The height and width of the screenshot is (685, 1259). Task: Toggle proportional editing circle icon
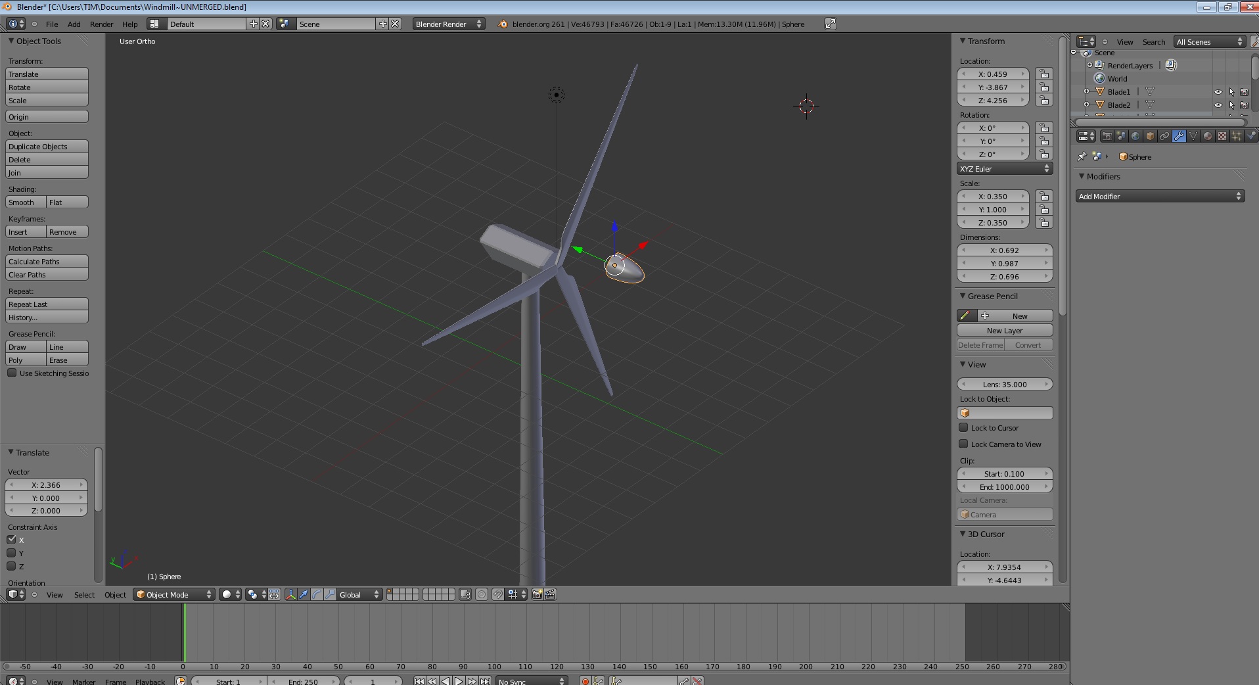click(482, 594)
